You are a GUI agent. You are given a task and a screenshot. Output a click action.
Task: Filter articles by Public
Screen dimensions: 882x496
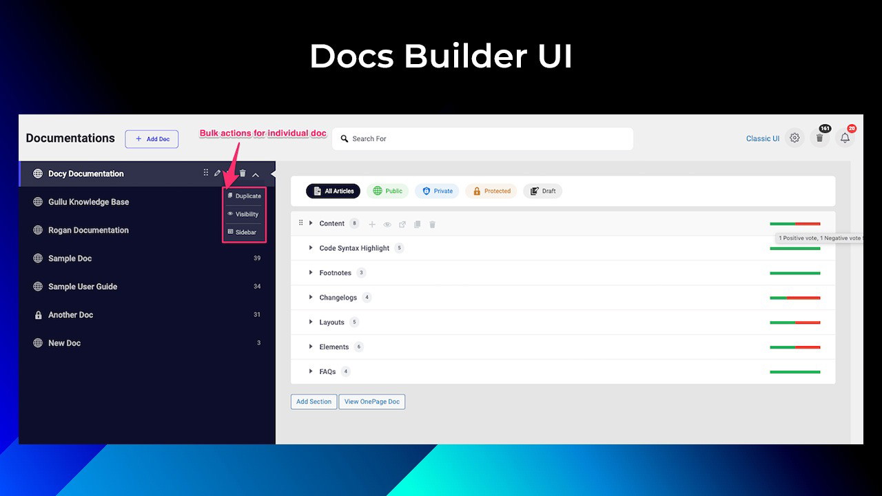pos(387,191)
